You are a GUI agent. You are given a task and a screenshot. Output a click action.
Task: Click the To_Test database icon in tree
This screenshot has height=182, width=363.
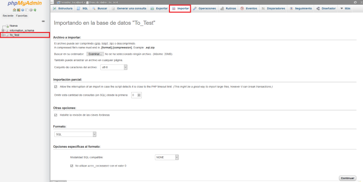click(7, 35)
